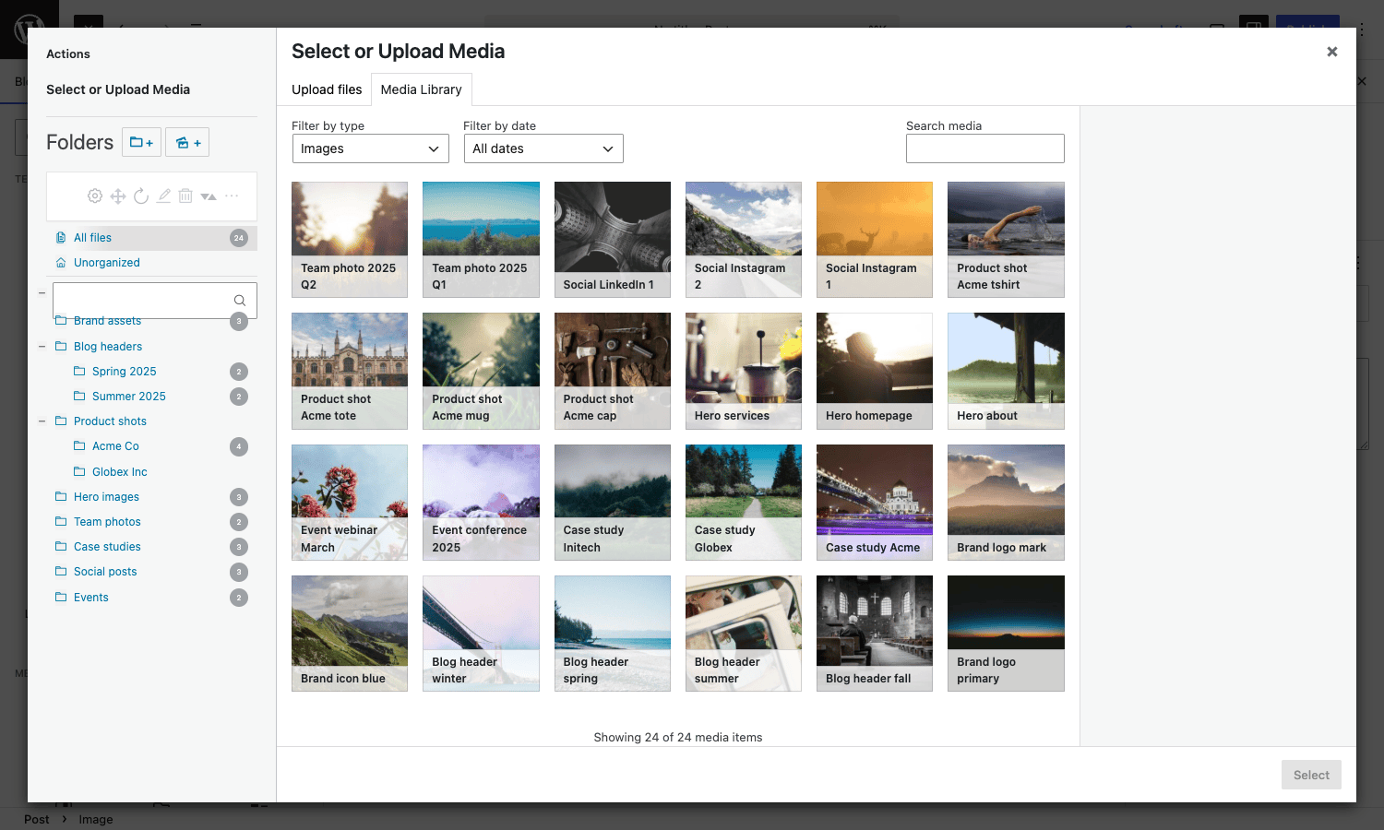Select the Hero about image
The width and height of the screenshot is (1384, 830).
[x=1006, y=371]
